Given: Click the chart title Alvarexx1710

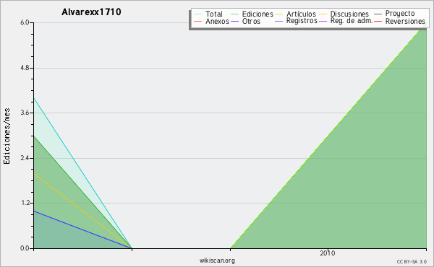Looking at the screenshot, I should point(91,12).
